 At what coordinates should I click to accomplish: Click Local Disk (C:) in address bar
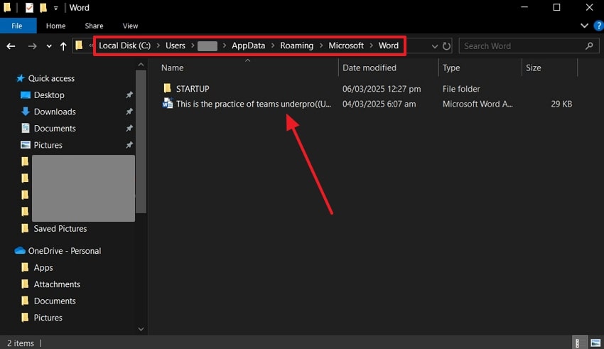125,45
